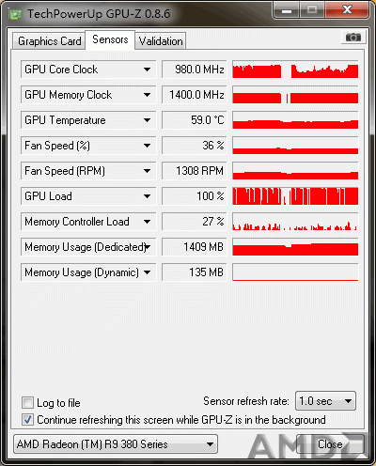Click the camera screenshot icon

352,38
